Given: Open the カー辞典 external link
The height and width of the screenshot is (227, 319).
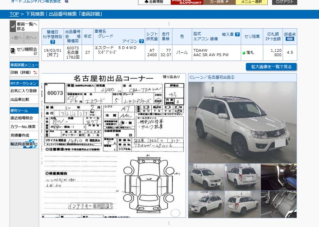Looking at the screenshot, I should click(x=219, y=2).
